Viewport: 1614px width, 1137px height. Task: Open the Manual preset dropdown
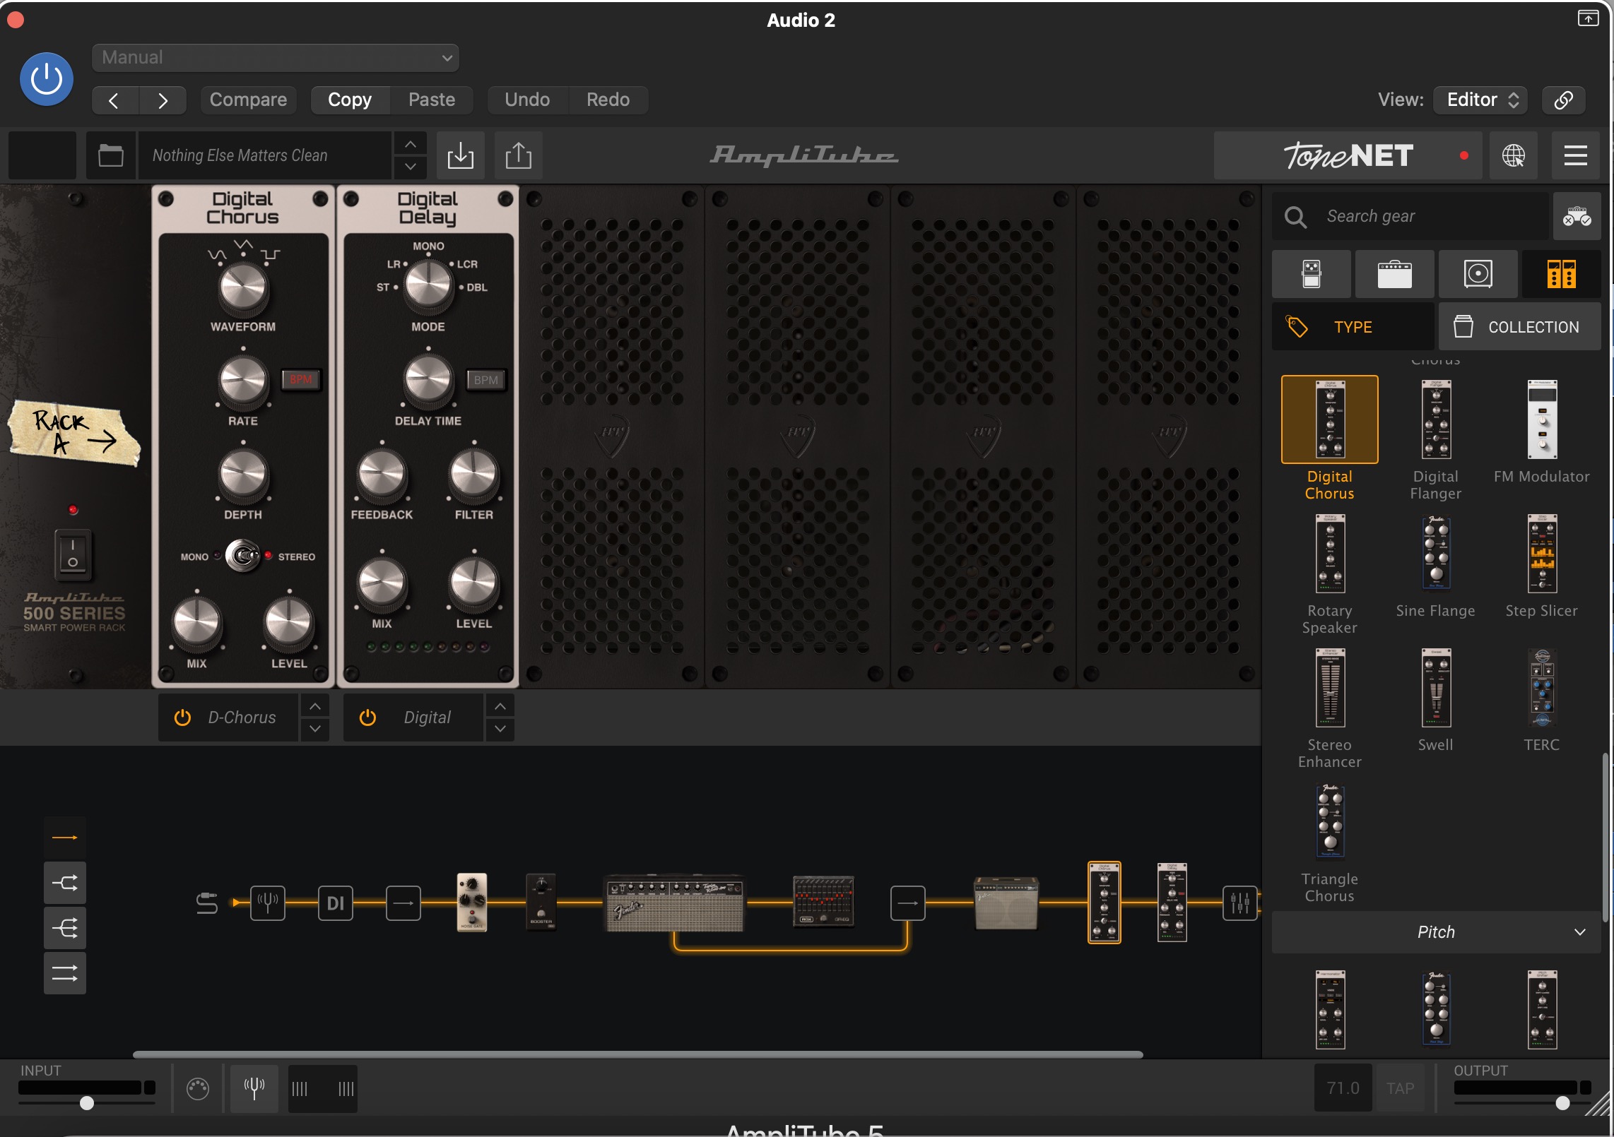coord(275,57)
